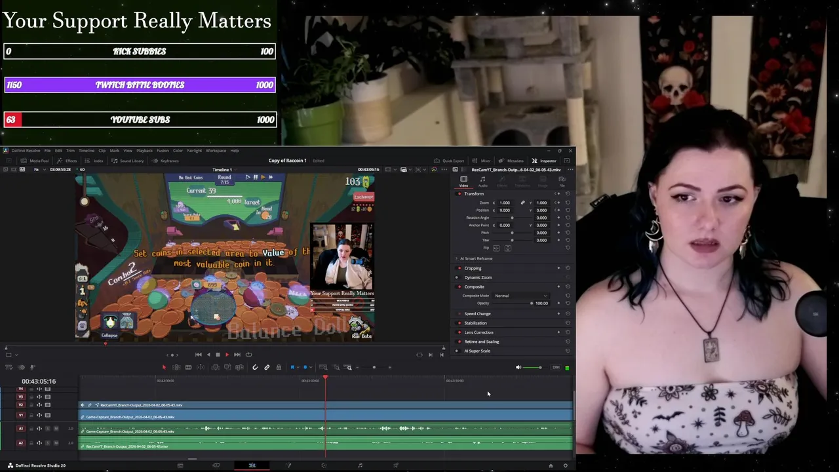Switch to the File inspector tab
The height and width of the screenshot is (472, 839).
coord(562,181)
